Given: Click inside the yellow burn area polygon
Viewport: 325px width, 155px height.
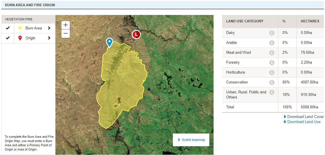Looking at the screenshot, I should point(122,79).
